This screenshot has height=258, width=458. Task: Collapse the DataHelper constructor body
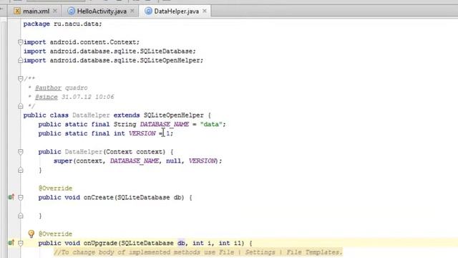[x=20, y=152]
